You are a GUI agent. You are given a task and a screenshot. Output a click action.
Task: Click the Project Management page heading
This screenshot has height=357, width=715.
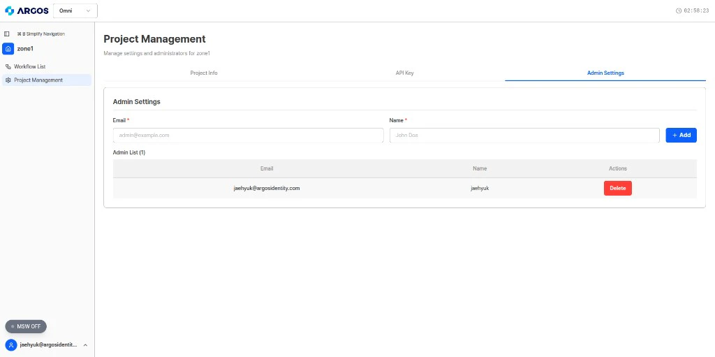154,39
